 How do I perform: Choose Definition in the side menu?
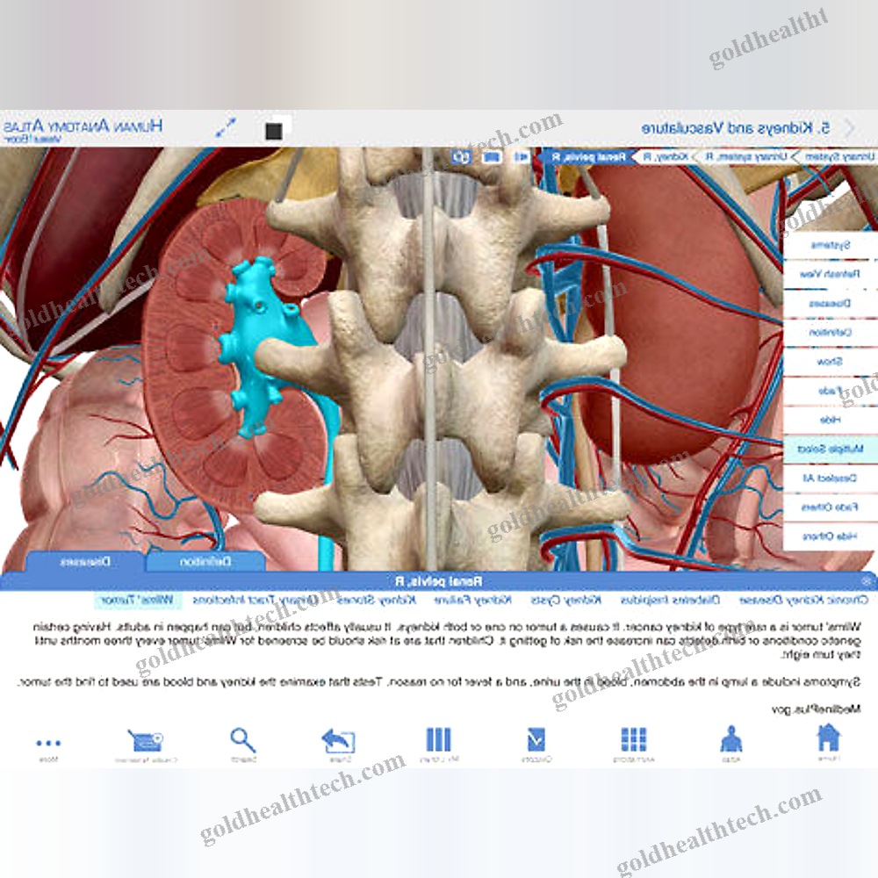coord(830,333)
